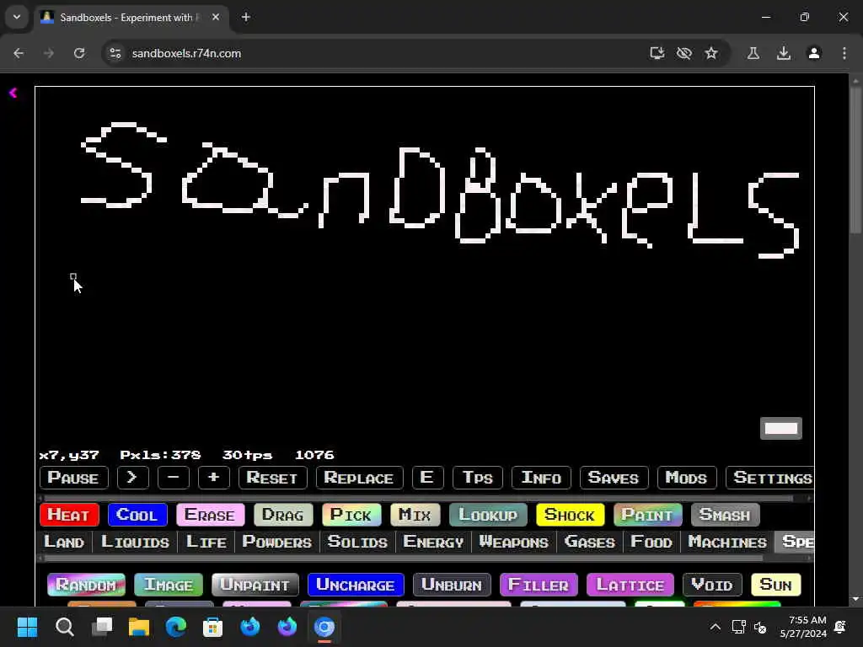Select the Random element
The image size is (863, 647).
coord(87,585)
